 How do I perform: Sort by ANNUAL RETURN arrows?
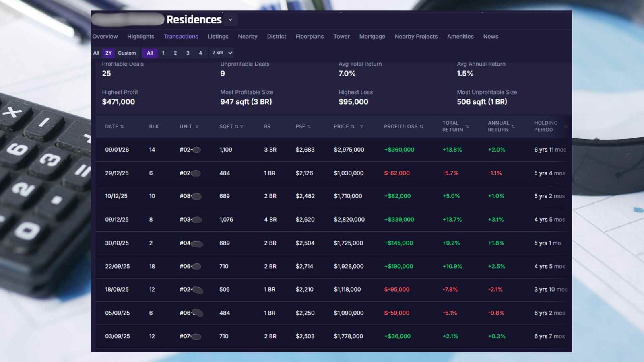coord(513,126)
